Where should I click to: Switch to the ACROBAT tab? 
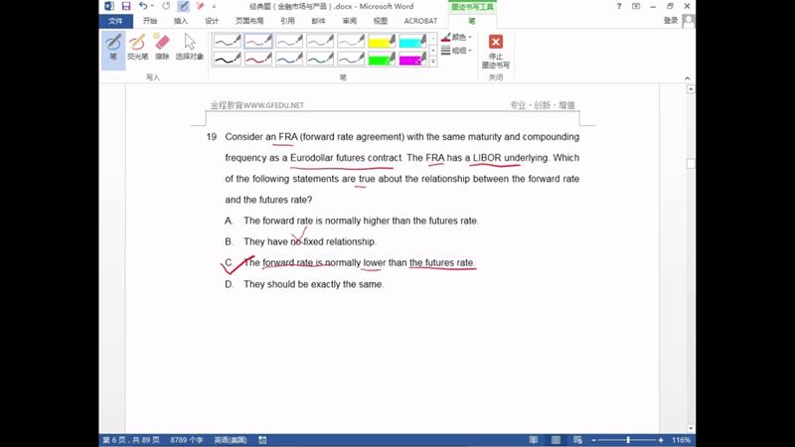[420, 21]
